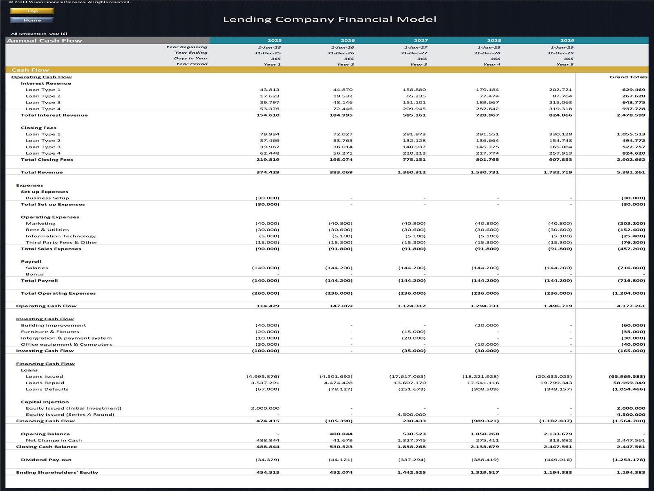Click the underlined Financing Cash Flow heading
The height and width of the screenshot is (491, 654).
45,364
